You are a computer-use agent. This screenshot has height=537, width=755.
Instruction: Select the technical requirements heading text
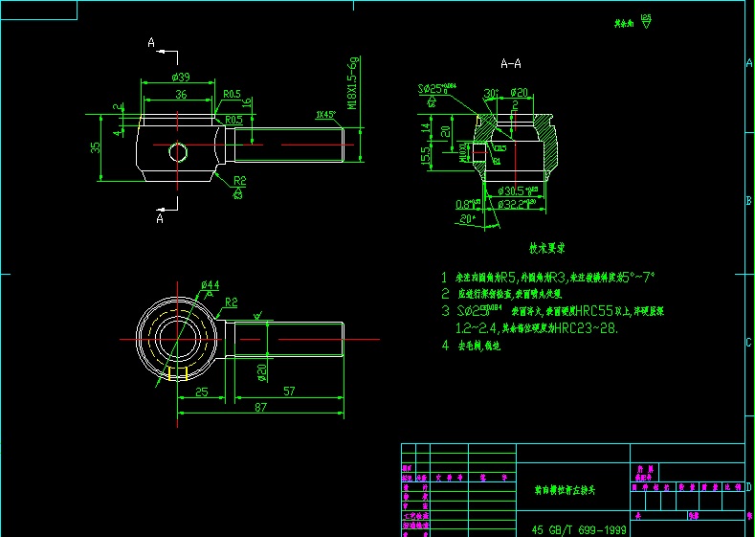(x=547, y=249)
